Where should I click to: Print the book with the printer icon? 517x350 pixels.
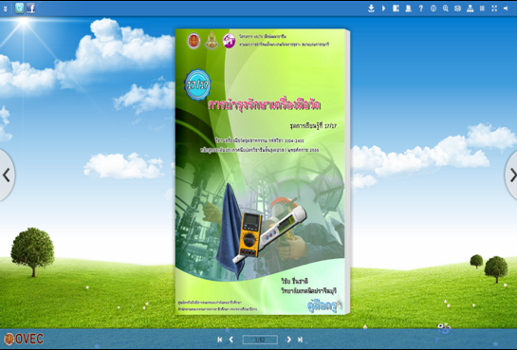[x=408, y=9]
